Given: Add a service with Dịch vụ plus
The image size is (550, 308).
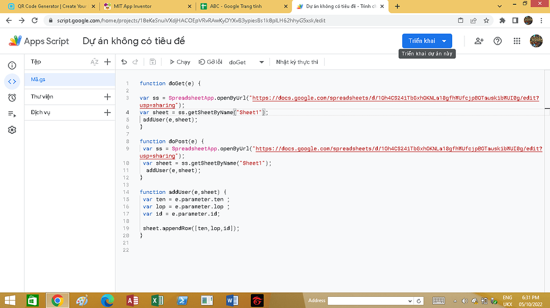Looking at the screenshot, I should click(x=107, y=113).
